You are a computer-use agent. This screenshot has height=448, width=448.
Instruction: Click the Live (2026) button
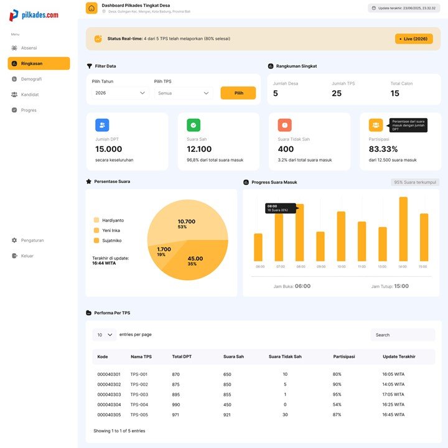pyautogui.click(x=414, y=39)
